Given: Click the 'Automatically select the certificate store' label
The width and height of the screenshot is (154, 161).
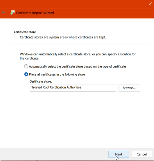Looking at the screenshot, I should click(78, 66).
